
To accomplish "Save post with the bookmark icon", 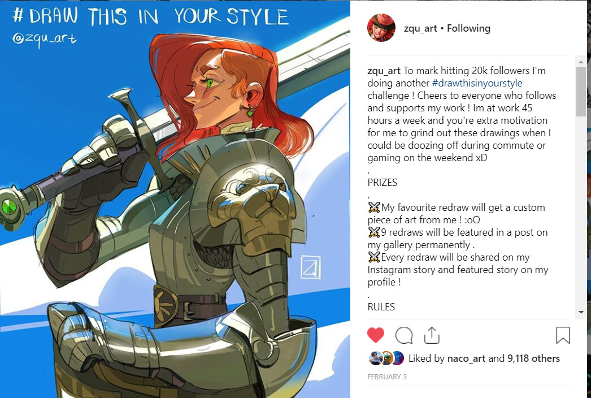I will tap(563, 335).
